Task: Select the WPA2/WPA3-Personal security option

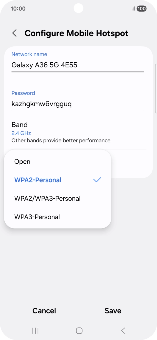Action: coord(47,198)
